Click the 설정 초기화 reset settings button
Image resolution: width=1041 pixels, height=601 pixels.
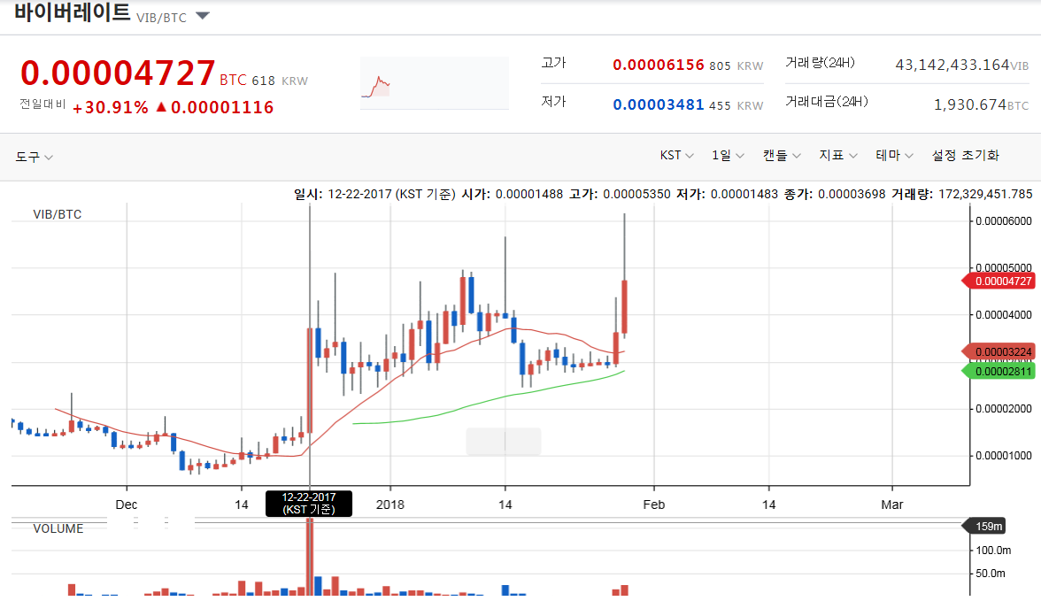[964, 155]
